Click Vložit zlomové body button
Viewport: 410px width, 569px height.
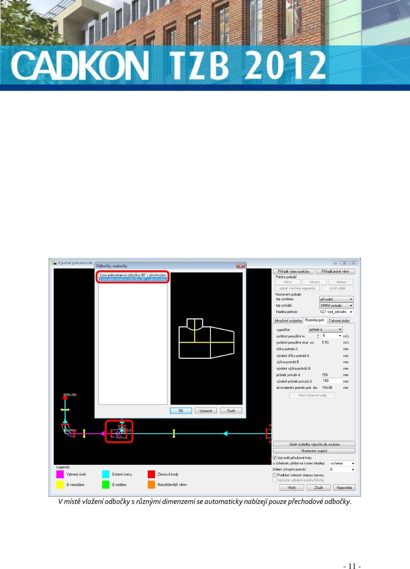312,395
